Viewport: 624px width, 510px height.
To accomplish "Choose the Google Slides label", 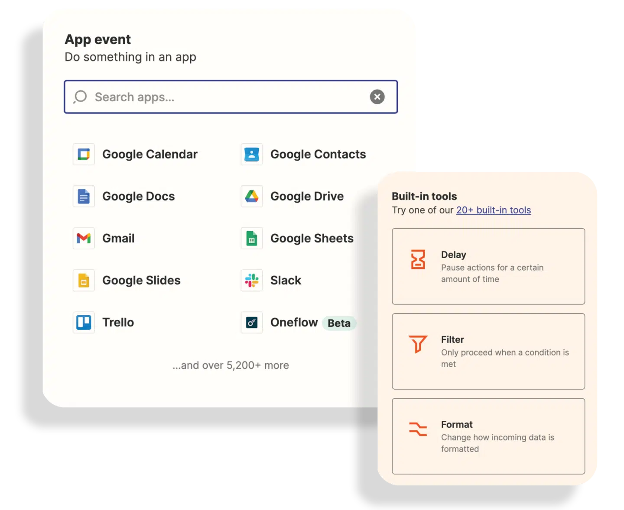I will [x=141, y=281].
